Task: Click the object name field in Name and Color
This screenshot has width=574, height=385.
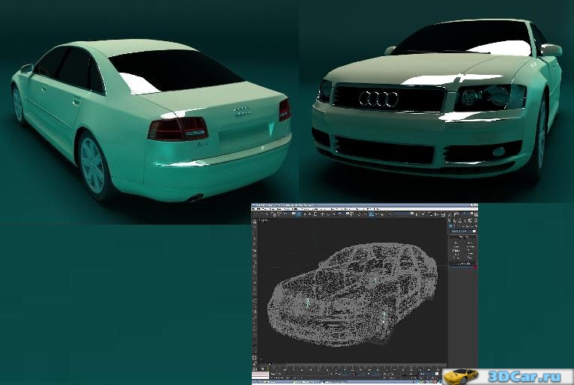Action: (x=461, y=267)
